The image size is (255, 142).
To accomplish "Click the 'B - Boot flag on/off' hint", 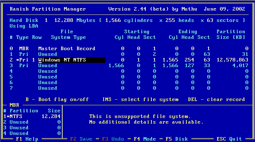I will (57, 100).
